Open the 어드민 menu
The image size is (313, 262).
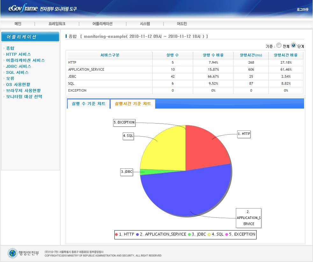click(182, 24)
